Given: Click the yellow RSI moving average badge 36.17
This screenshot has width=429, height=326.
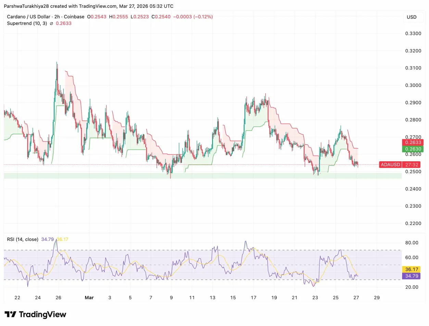Looking at the screenshot, I should (411, 269).
